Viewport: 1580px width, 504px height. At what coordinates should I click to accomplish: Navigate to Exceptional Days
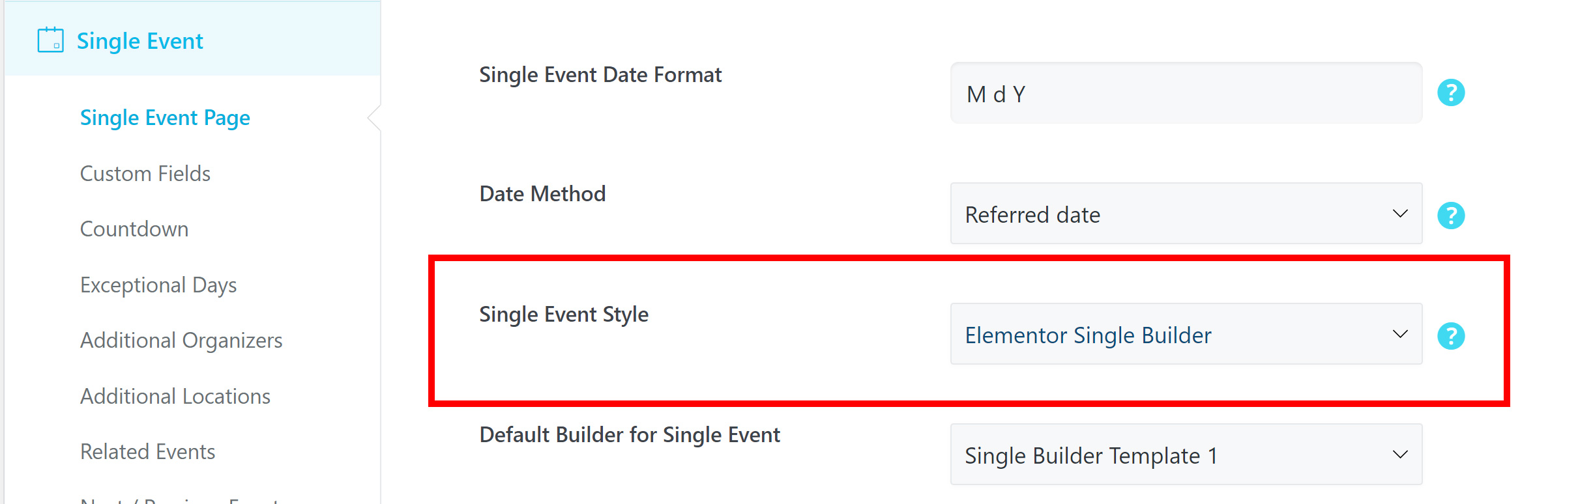coord(158,285)
